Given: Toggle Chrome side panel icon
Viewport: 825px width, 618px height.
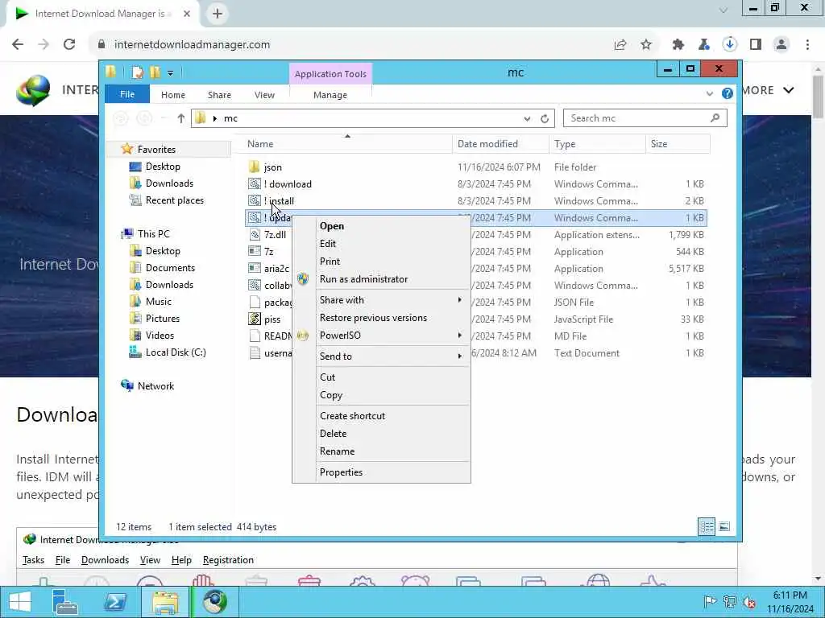Looking at the screenshot, I should 756,45.
